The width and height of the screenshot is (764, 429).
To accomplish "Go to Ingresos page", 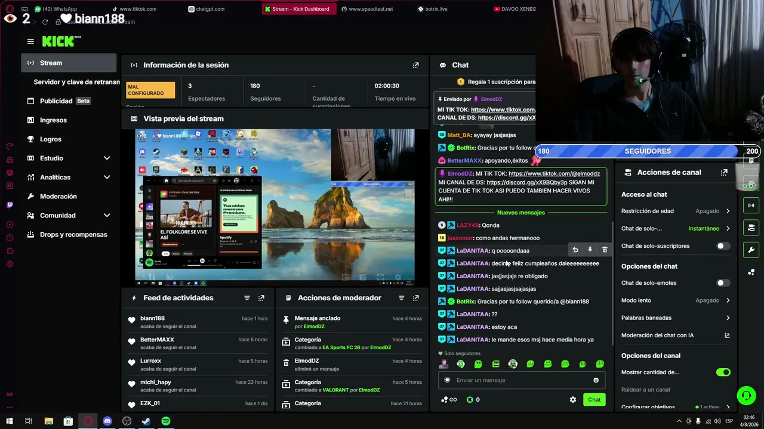I will pyautogui.click(x=69, y=120).
